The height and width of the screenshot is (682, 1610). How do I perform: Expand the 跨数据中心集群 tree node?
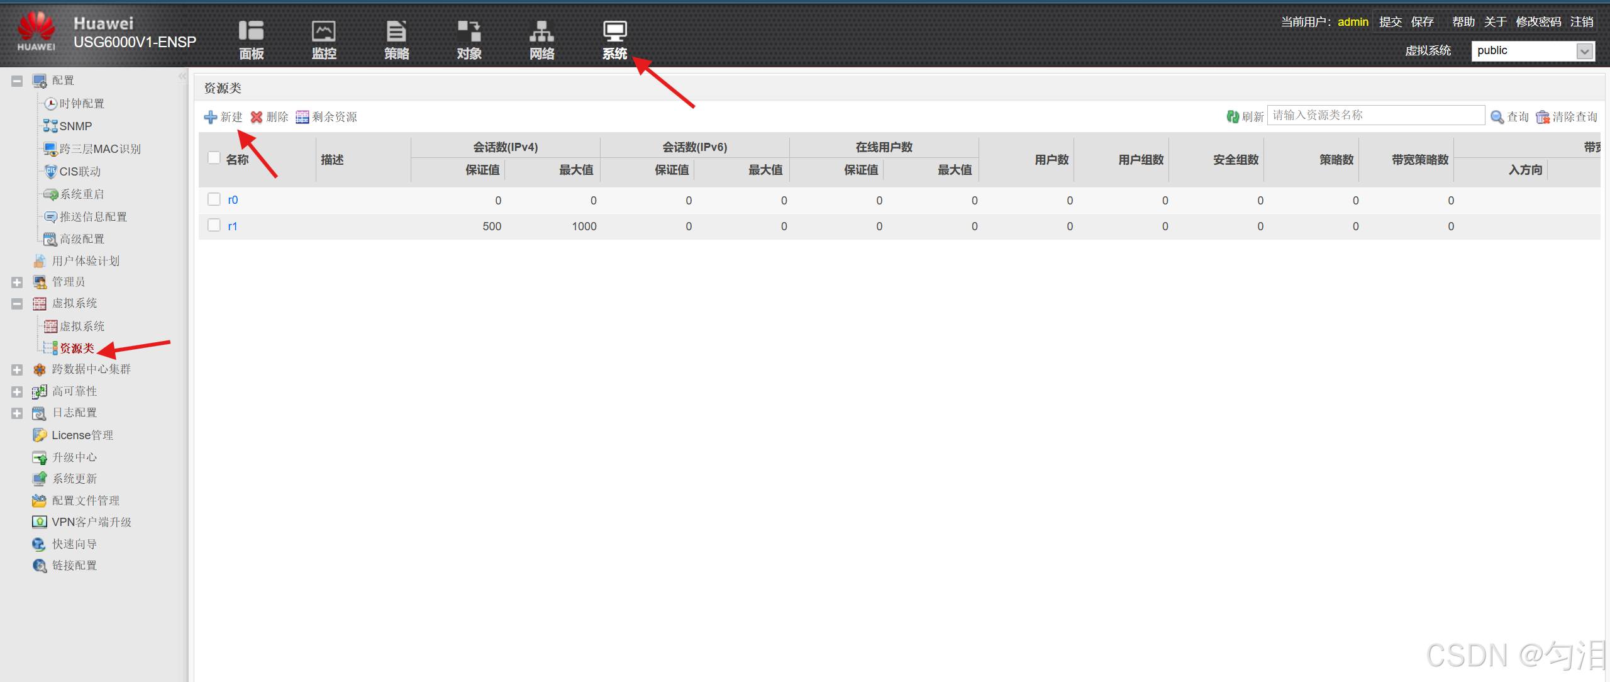point(17,370)
